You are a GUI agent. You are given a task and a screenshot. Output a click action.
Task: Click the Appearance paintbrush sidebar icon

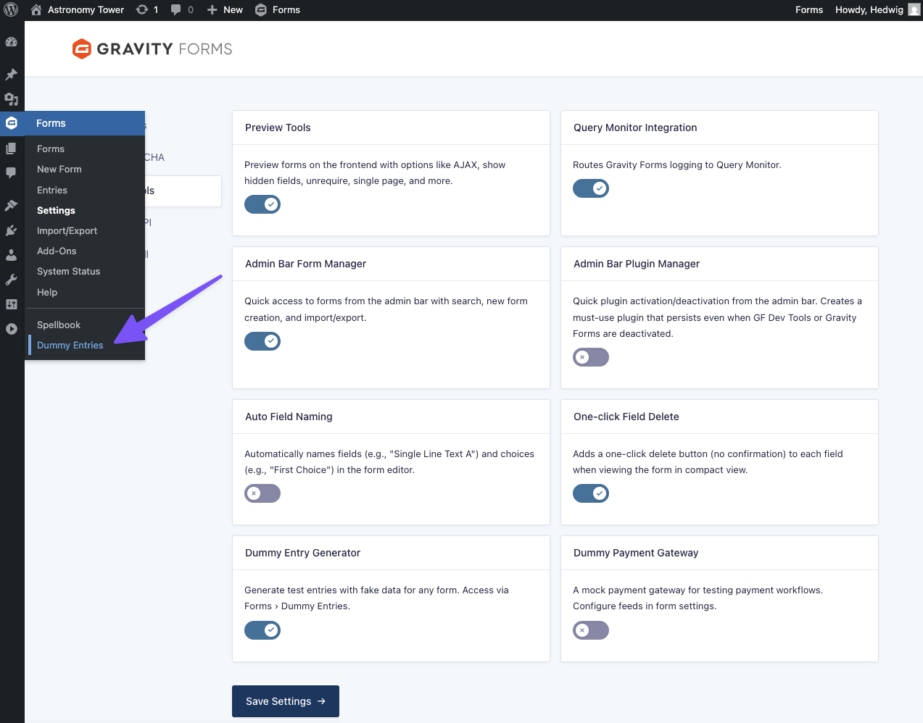(11, 206)
